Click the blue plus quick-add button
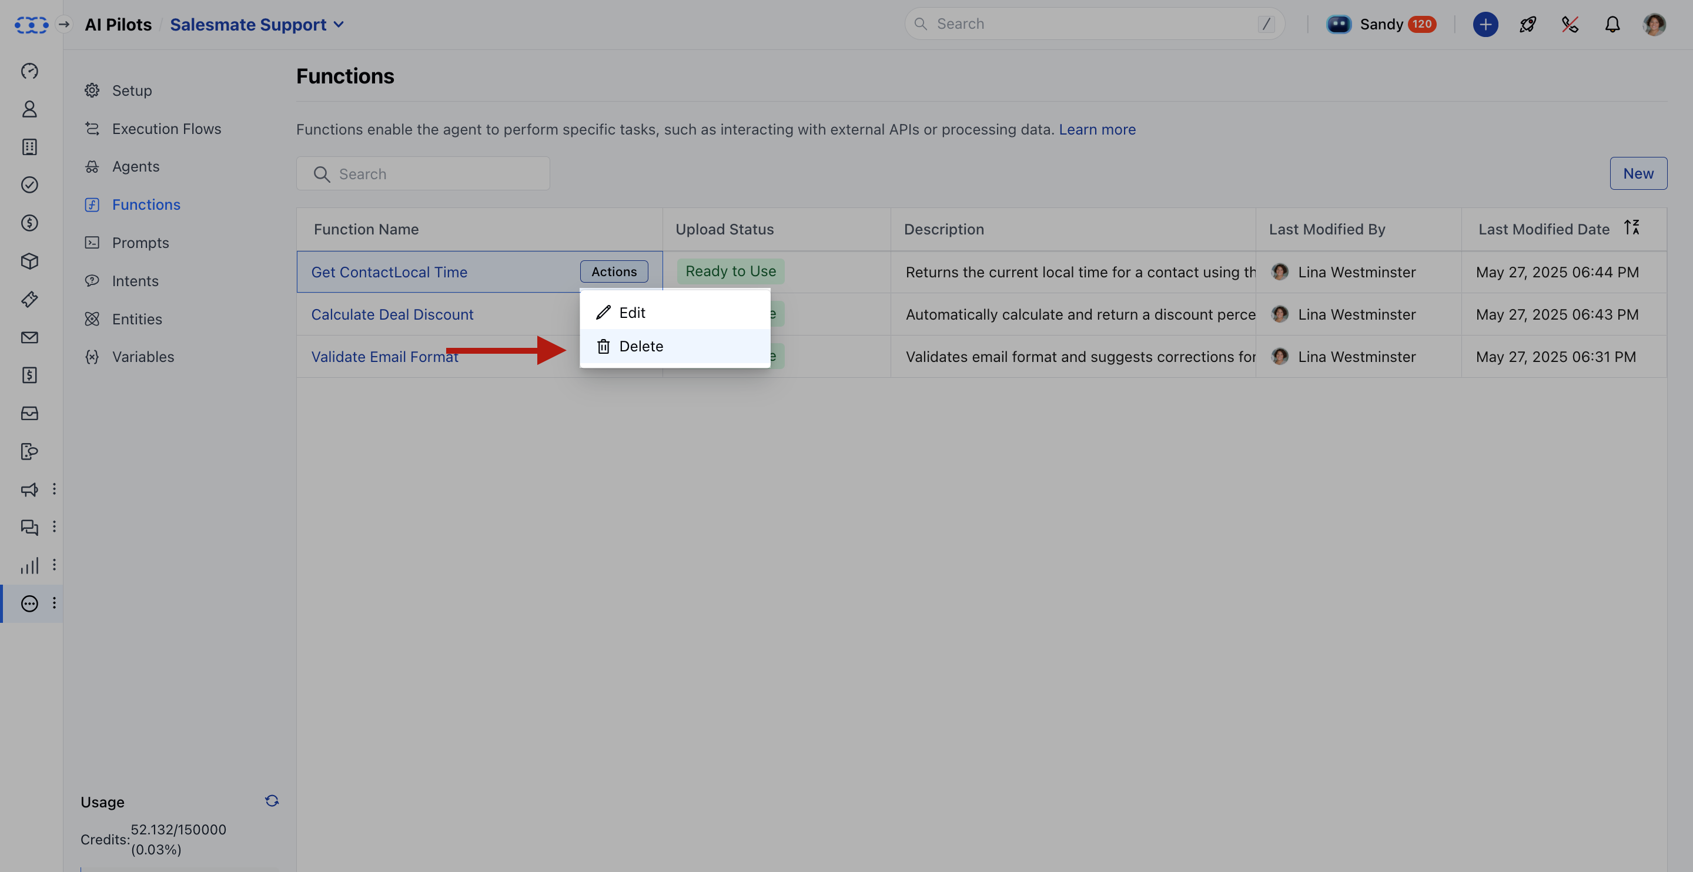Image resolution: width=1693 pixels, height=872 pixels. [1485, 24]
